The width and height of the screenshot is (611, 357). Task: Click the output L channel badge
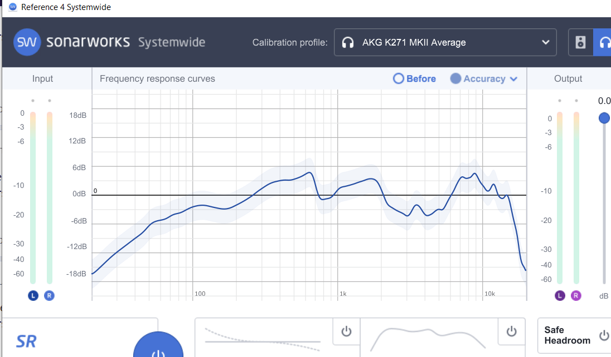click(560, 296)
